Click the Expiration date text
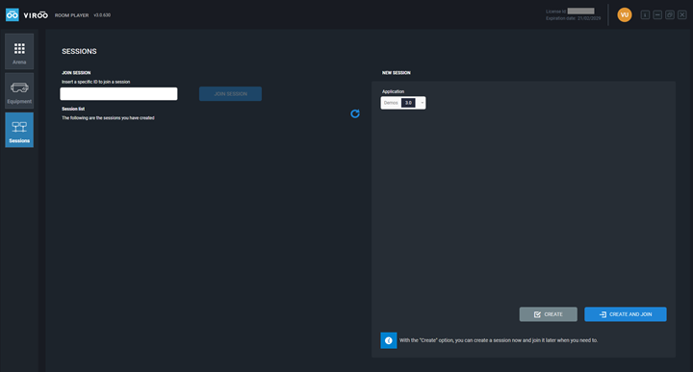The height and width of the screenshot is (372, 693). pos(574,18)
